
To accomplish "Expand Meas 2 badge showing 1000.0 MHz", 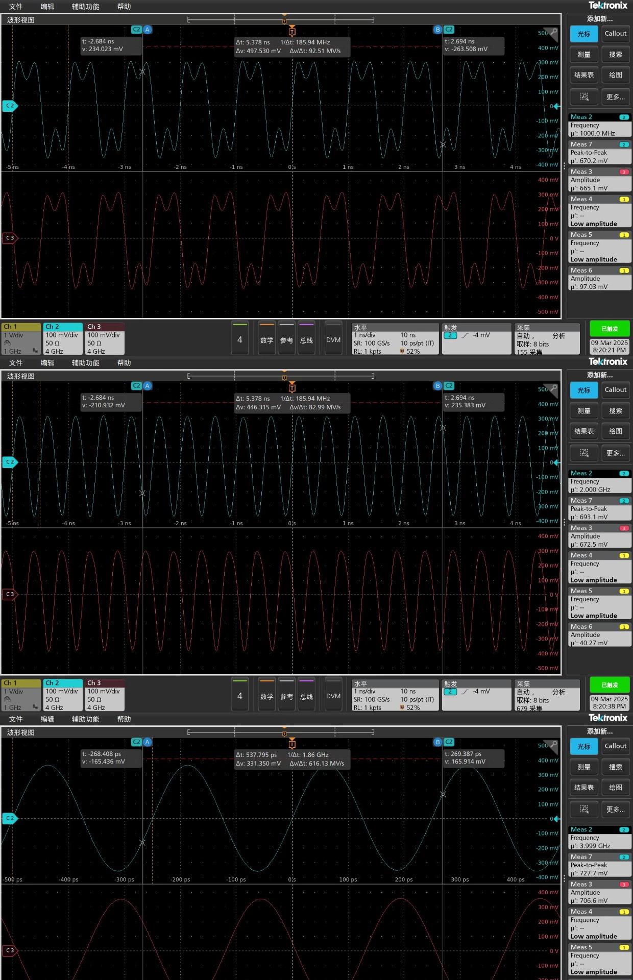I will 600,125.
